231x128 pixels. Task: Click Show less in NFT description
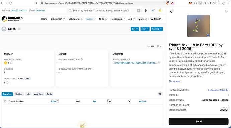(x=174, y=81)
